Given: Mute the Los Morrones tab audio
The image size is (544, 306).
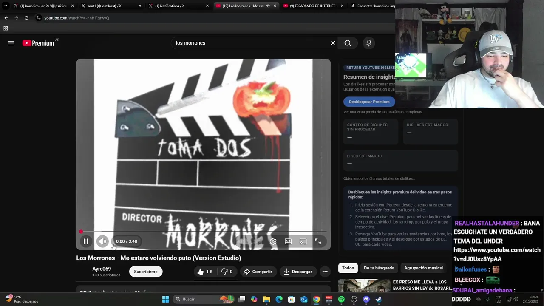Looking at the screenshot, I should coord(268,6).
